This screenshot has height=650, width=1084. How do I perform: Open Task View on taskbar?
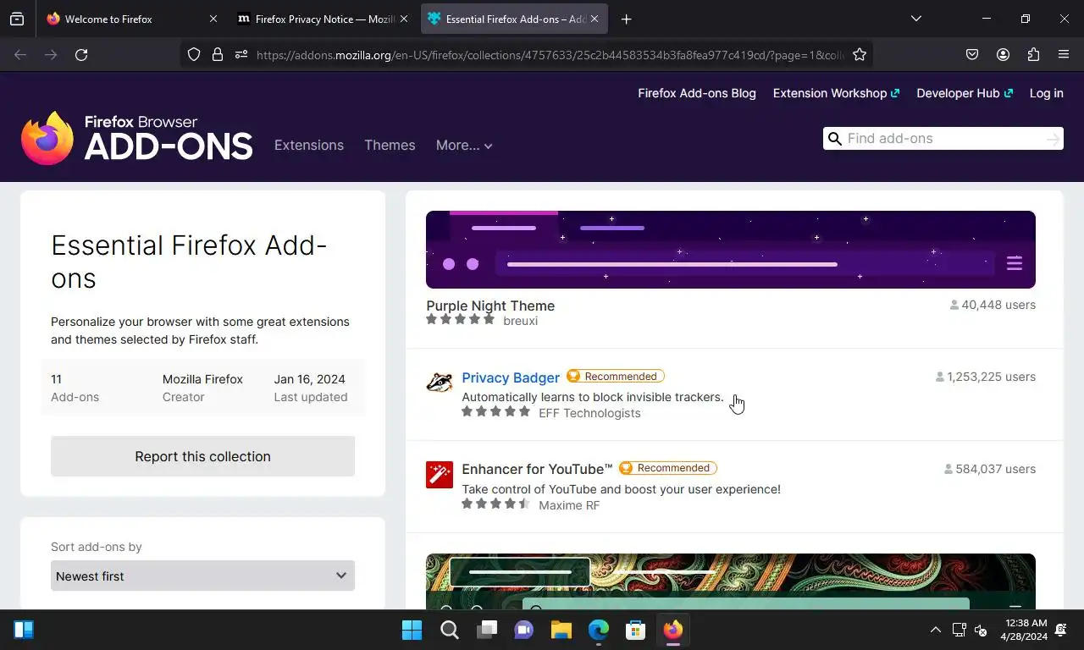click(487, 630)
